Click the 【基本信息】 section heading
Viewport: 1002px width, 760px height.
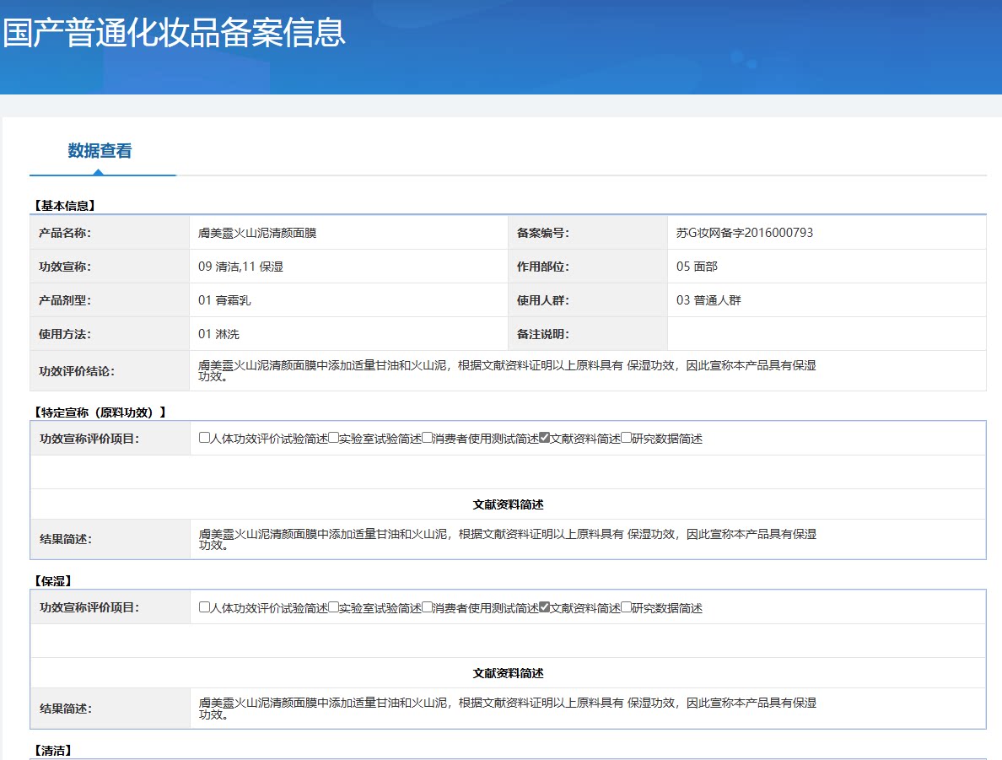[65, 206]
